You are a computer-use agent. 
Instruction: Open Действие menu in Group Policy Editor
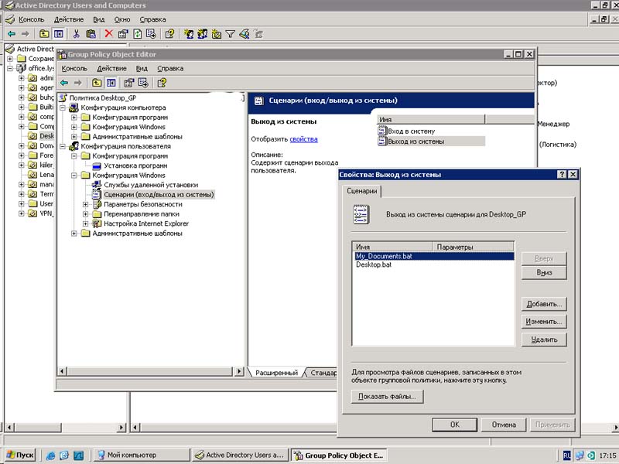click(x=111, y=68)
